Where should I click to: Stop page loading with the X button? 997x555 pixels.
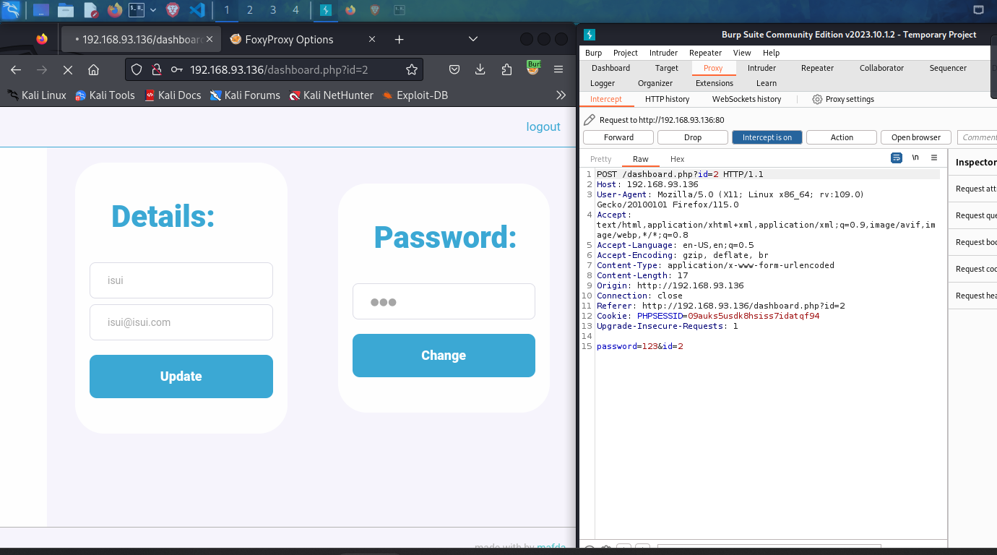point(67,70)
